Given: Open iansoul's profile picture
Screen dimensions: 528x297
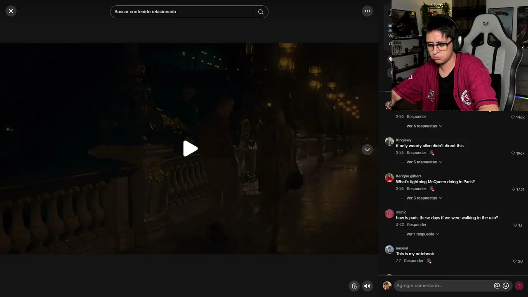Looking at the screenshot, I should tap(389, 250).
